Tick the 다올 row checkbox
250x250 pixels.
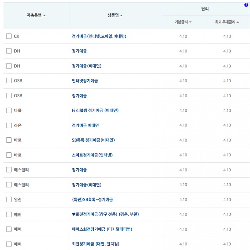point(9,110)
